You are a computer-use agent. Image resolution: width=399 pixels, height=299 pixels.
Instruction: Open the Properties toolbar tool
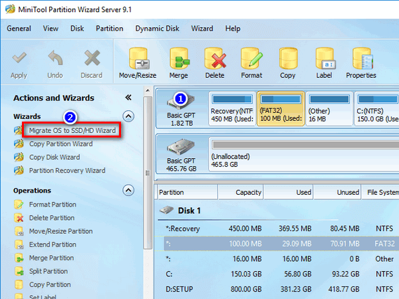point(361,63)
